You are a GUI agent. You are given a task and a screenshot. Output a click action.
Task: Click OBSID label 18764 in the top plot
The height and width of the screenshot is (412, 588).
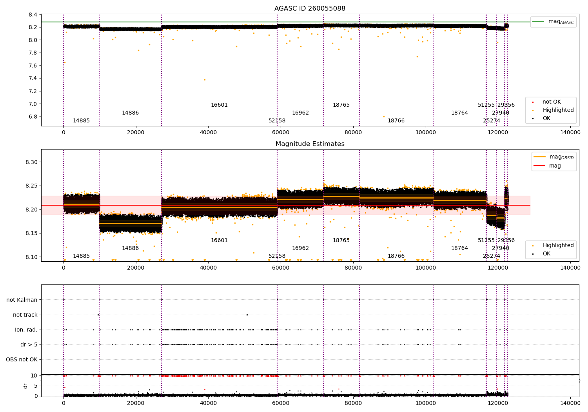(459, 113)
